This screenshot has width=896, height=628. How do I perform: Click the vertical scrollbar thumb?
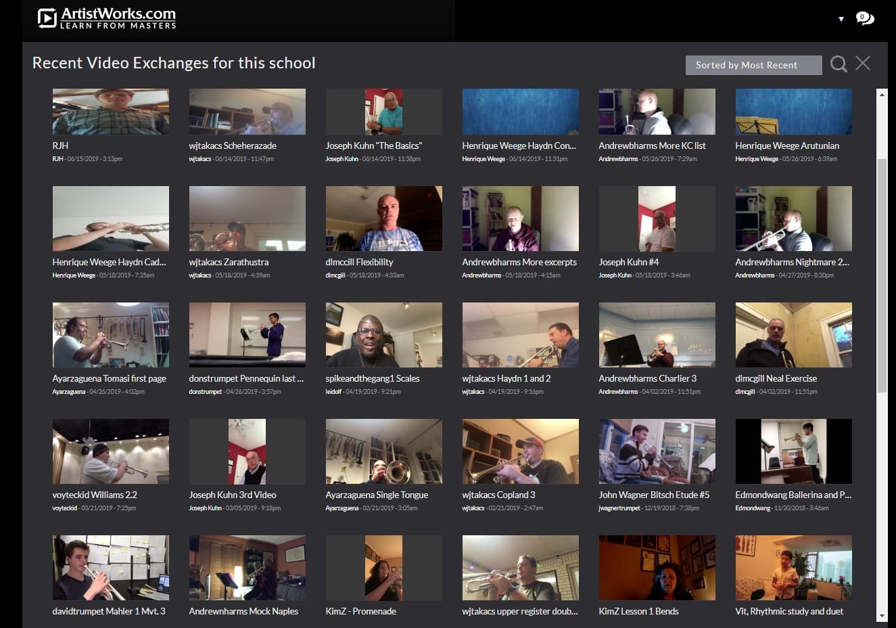coord(882,275)
